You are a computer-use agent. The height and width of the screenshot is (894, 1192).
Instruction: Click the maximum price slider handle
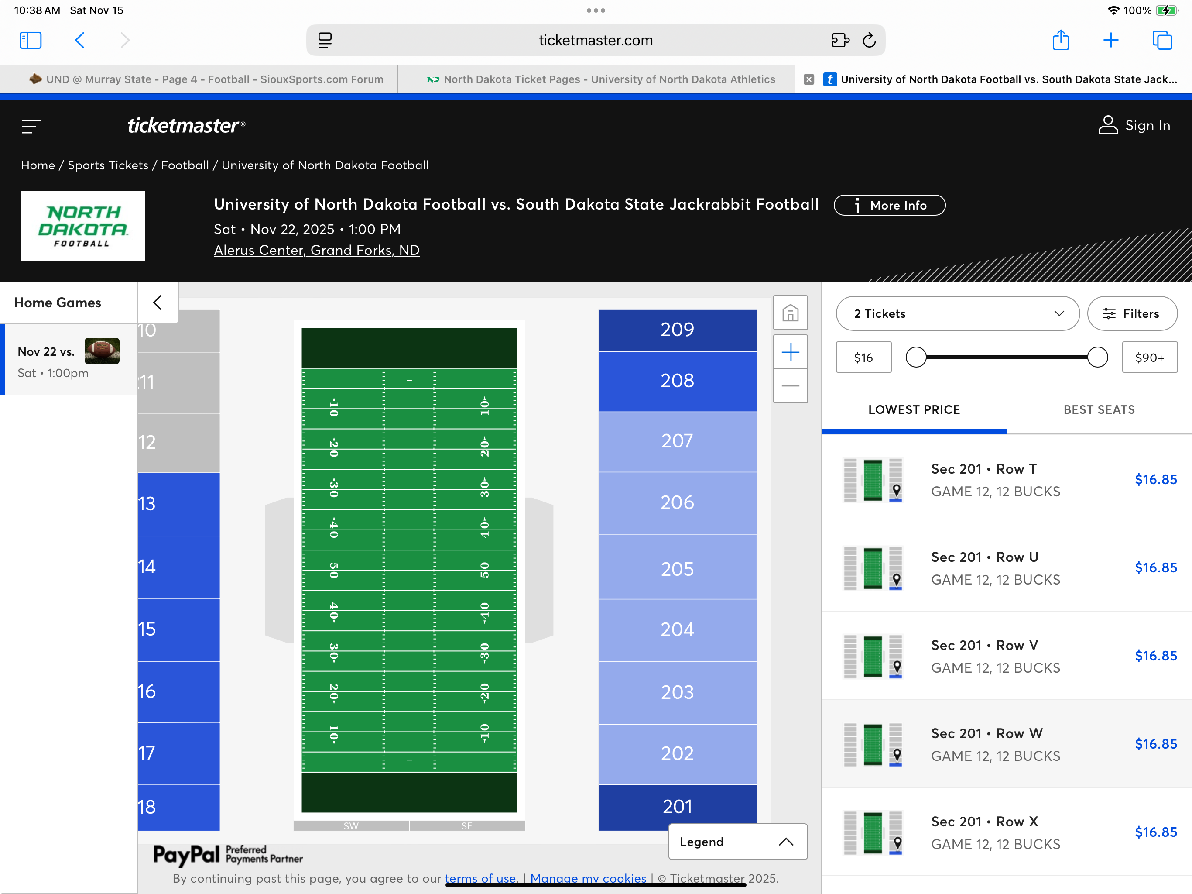tap(1096, 358)
